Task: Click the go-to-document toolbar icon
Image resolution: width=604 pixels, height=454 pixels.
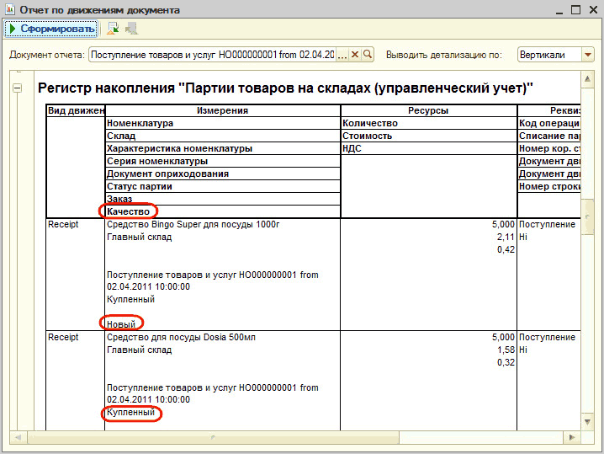Action: pos(113,29)
